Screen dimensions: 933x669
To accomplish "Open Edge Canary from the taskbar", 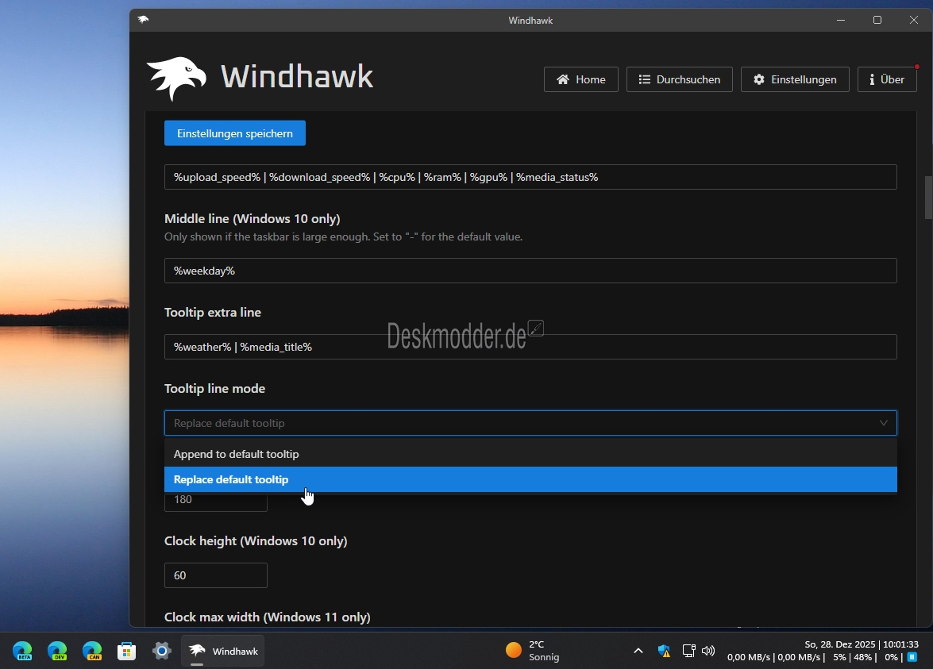I will tap(92, 651).
